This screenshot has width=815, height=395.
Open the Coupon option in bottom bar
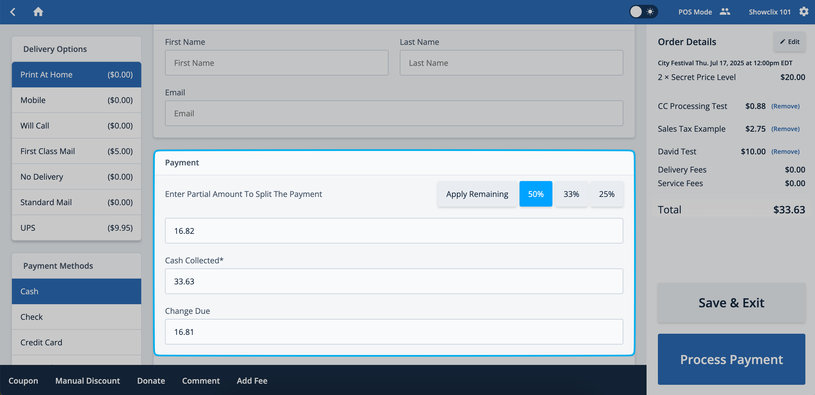pos(23,381)
